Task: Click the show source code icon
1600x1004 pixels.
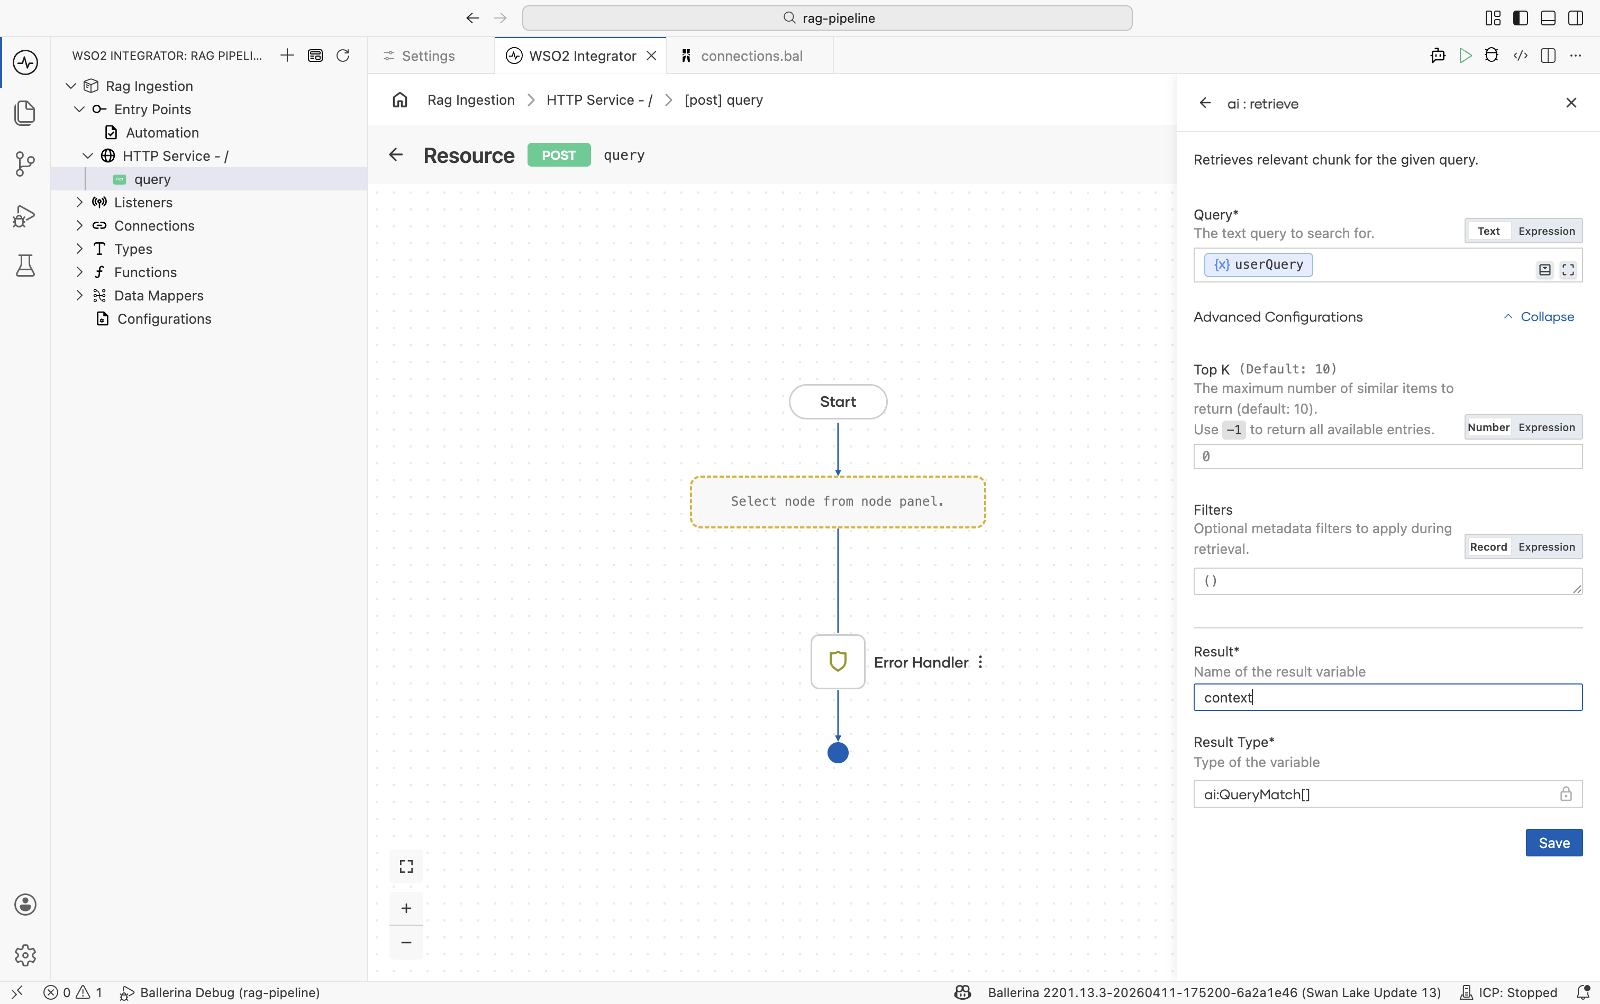Action: pos(1520,56)
